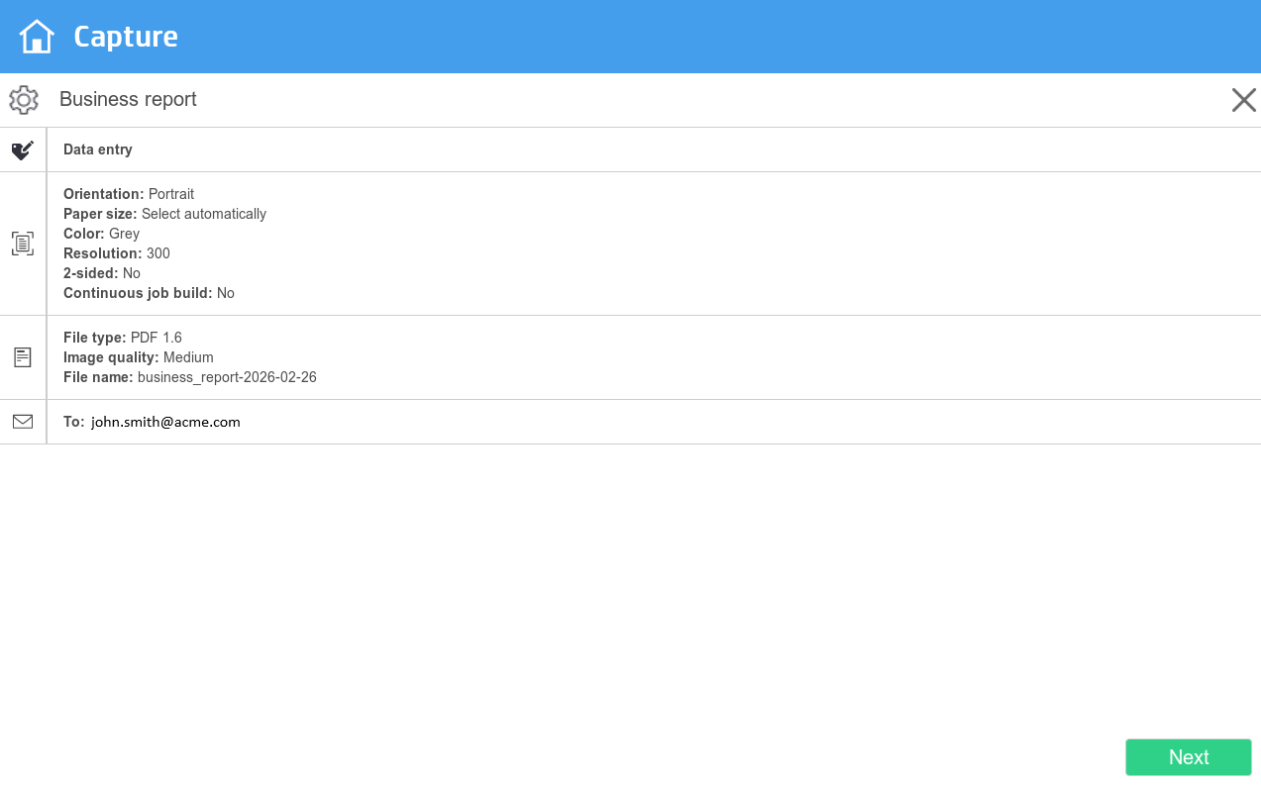The image size is (1261, 790).
Task: Adjust the Resolution 300 setting
Action: (x=117, y=253)
